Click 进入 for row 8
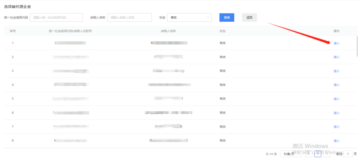This screenshot has width=362, height=164. (337, 141)
